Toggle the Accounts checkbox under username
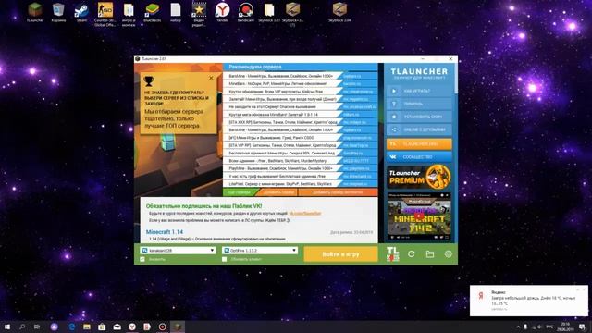The image size is (592, 333). (142, 259)
